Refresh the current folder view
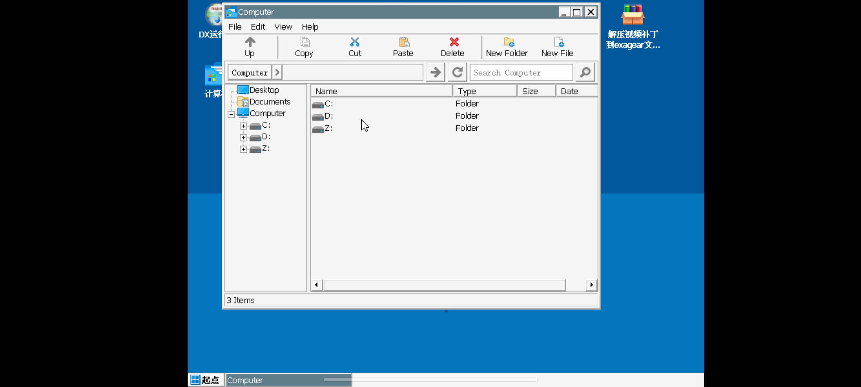 coord(457,72)
